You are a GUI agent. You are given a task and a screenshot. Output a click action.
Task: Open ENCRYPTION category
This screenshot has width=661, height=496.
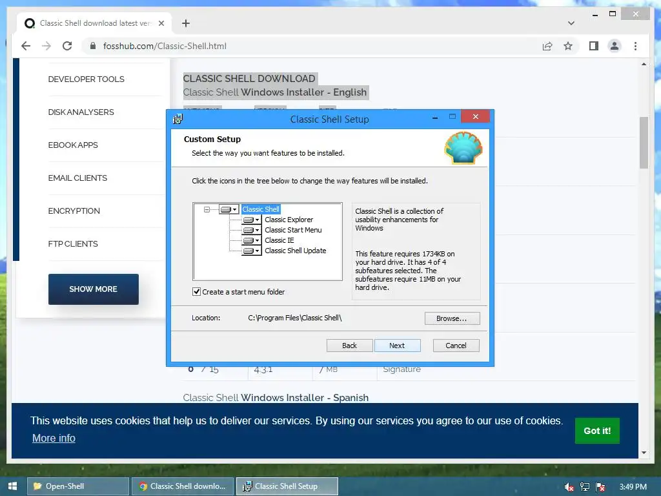click(74, 211)
